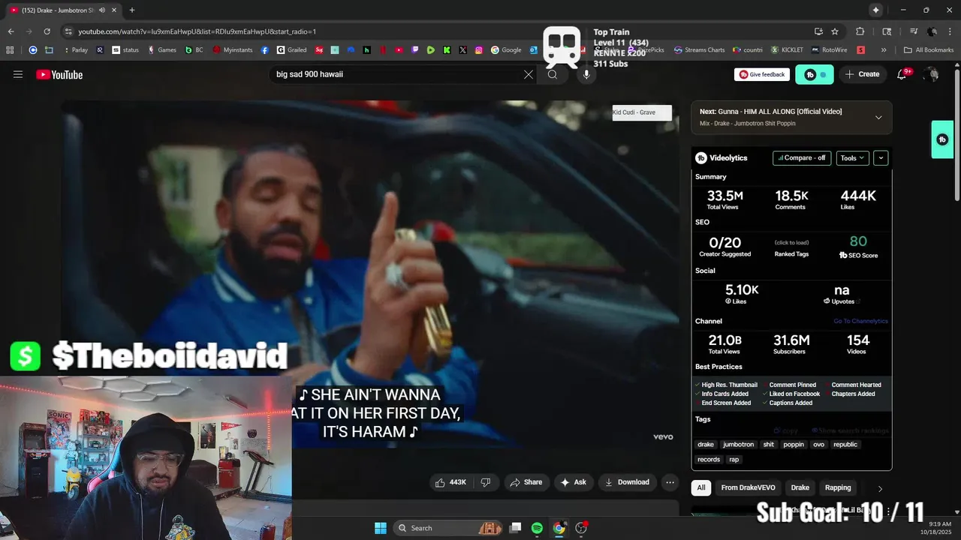The height and width of the screenshot is (540, 961).
Task: Select the Drake filter chip
Action: click(800, 487)
